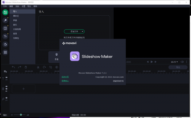The height and width of the screenshot is (118, 191).
Task: Click the audio track music note icon
Action: (3, 99)
